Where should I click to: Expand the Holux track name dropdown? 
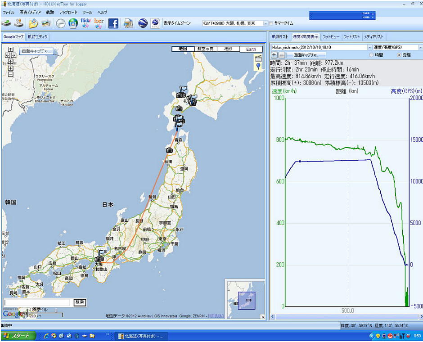point(369,47)
